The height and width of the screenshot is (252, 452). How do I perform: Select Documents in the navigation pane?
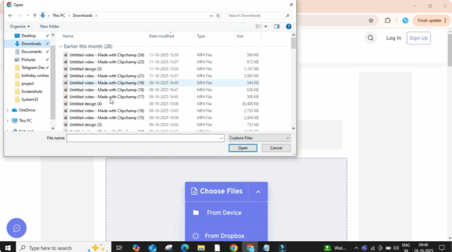[x=31, y=52]
